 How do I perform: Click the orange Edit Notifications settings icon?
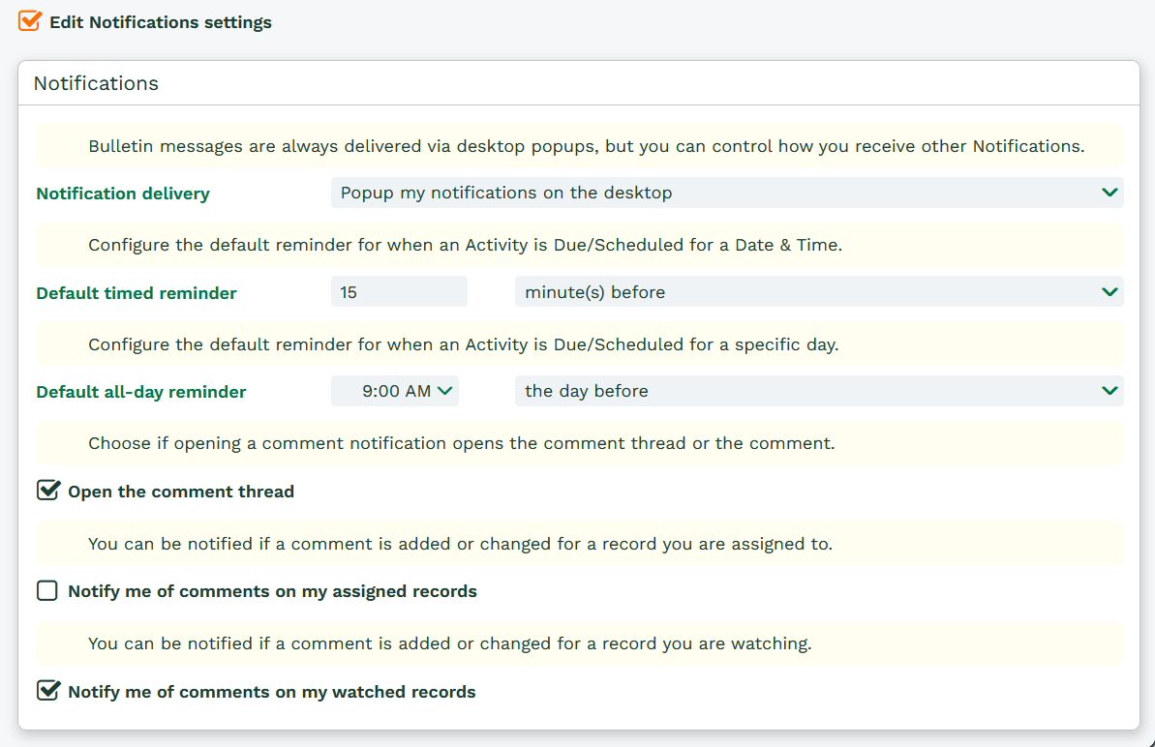(x=30, y=20)
